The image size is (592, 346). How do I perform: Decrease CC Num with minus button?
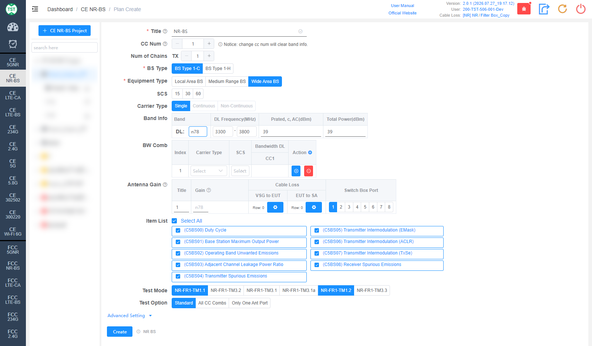pos(177,44)
